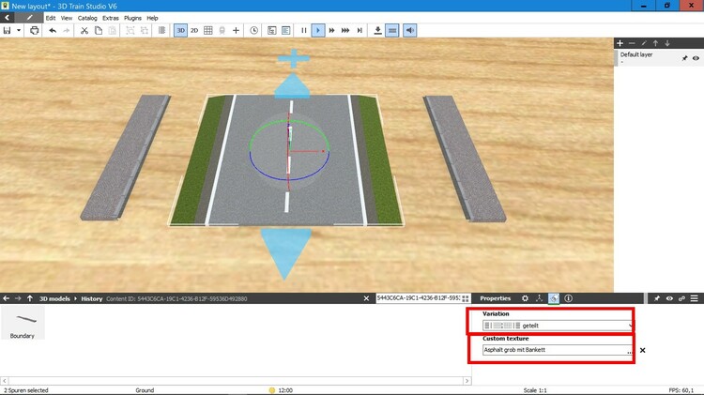Toggle the sound speaker icon
The image size is (704, 395).
410,30
